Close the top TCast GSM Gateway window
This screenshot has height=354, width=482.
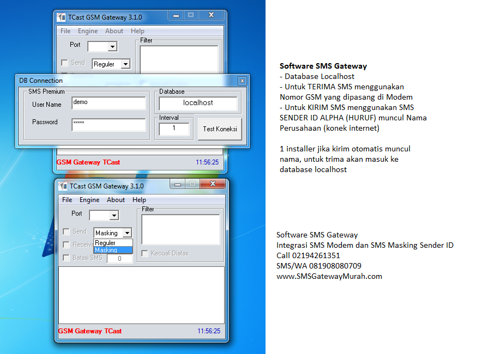pos(211,15)
